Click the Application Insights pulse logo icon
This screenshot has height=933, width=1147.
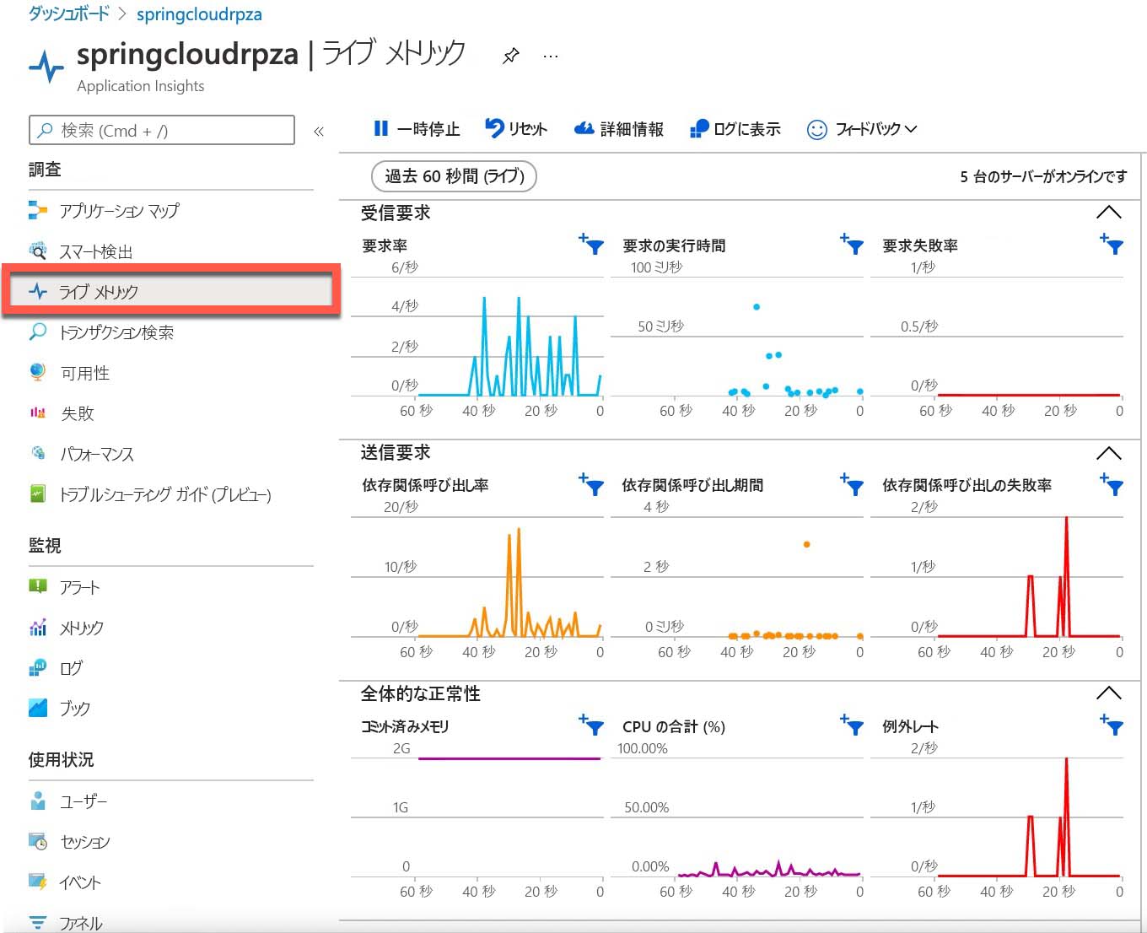(x=46, y=66)
